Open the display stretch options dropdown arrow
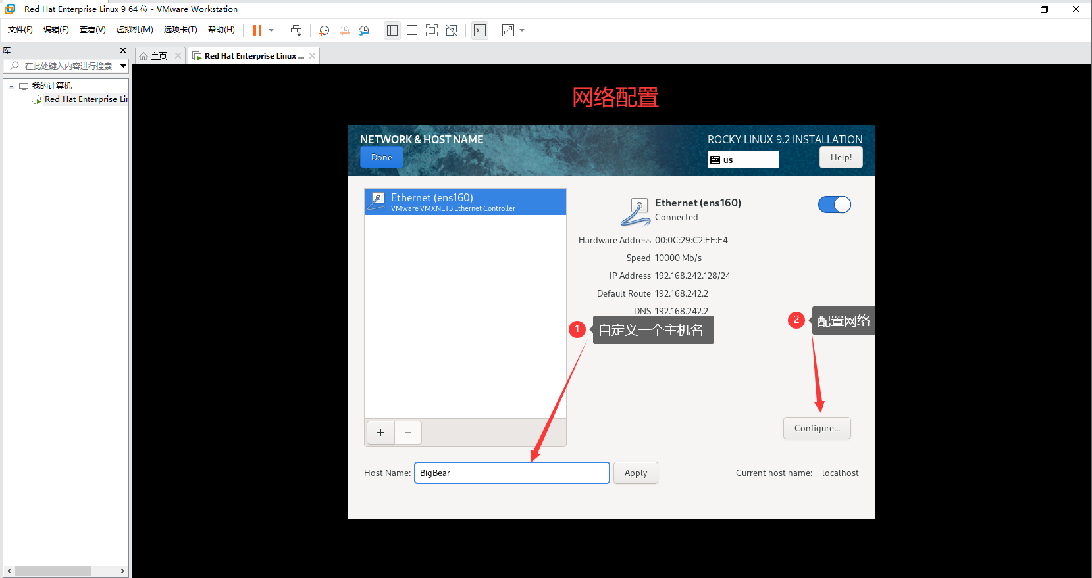The width and height of the screenshot is (1092, 578). click(x=522, y=30)
